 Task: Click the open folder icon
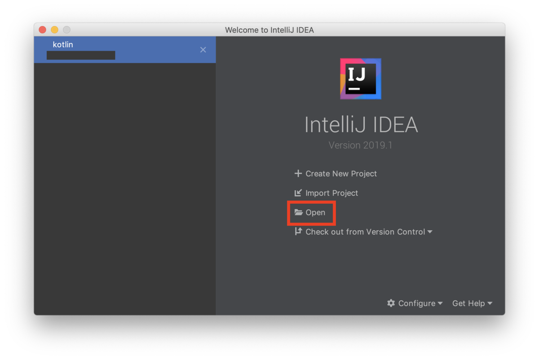(x=298, y=212)
